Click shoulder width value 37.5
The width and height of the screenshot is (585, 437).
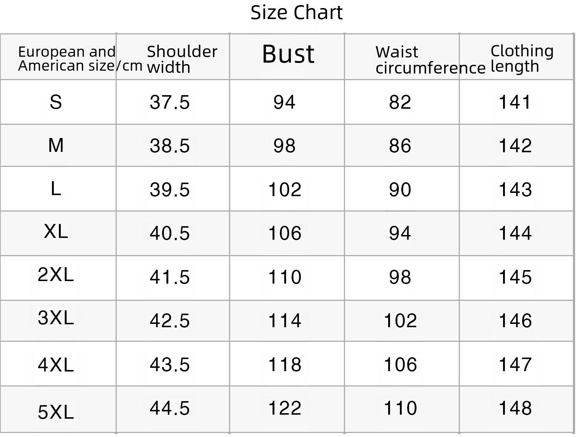point(170,102)
